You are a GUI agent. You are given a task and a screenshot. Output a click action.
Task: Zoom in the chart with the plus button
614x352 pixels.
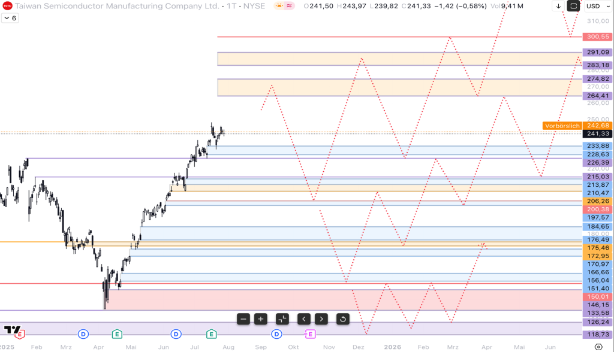[261, 319]
